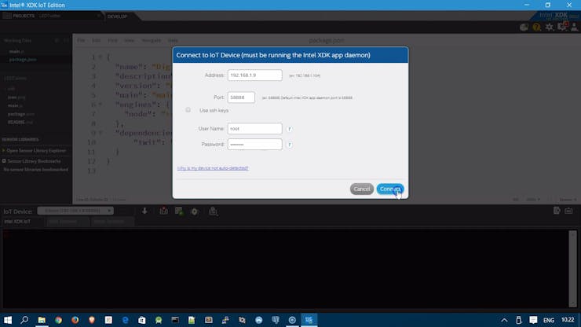Open the user account icon

[575, 27]
